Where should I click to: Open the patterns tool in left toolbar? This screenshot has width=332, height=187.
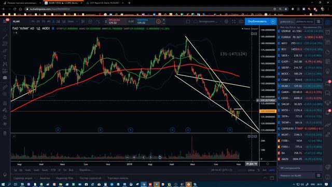tap(5, 64)
